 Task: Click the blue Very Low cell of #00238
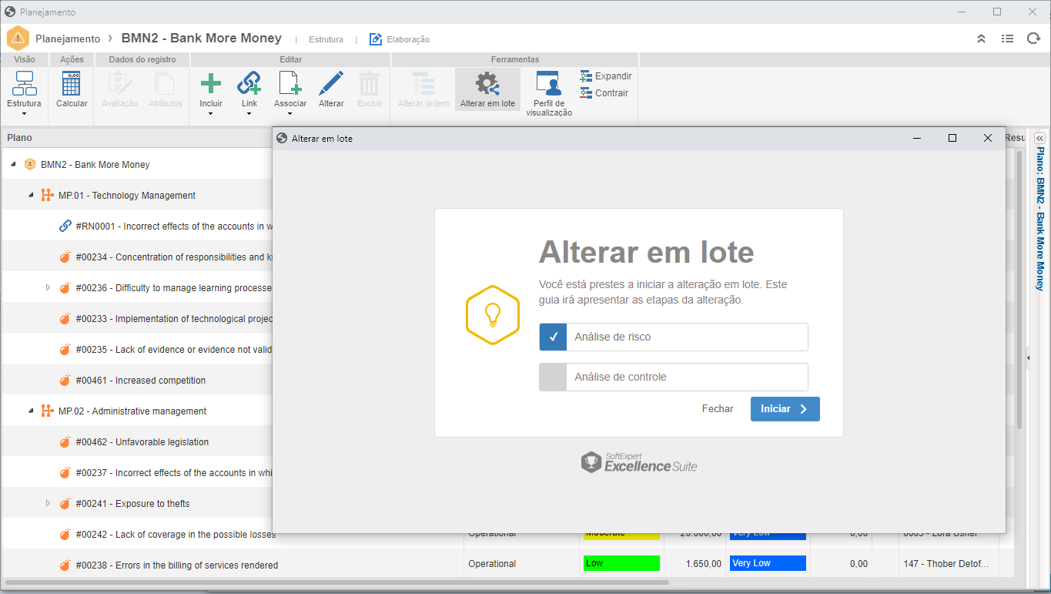tap(768, 563)
